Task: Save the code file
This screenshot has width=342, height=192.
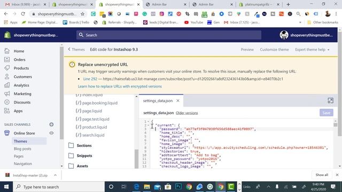Action: pos(327,113)
